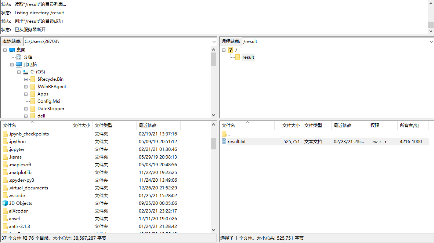The image size is (434, 243).
Task: Select the antlr-3.1.3 folder row
Action: pos(105,226)
